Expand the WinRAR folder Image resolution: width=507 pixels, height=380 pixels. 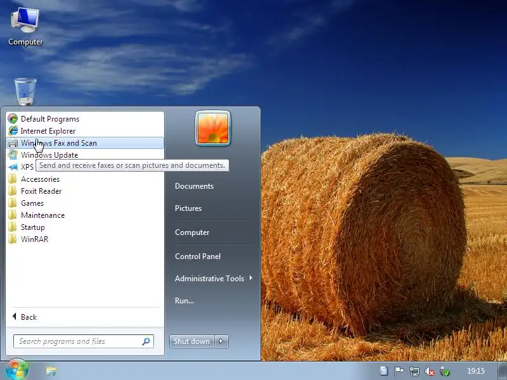pos(85,239)
